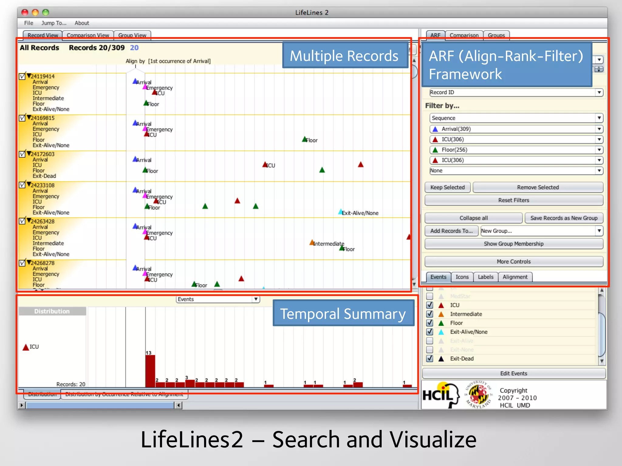
Task: Click the HCIL logo
Action: point(441,395)
